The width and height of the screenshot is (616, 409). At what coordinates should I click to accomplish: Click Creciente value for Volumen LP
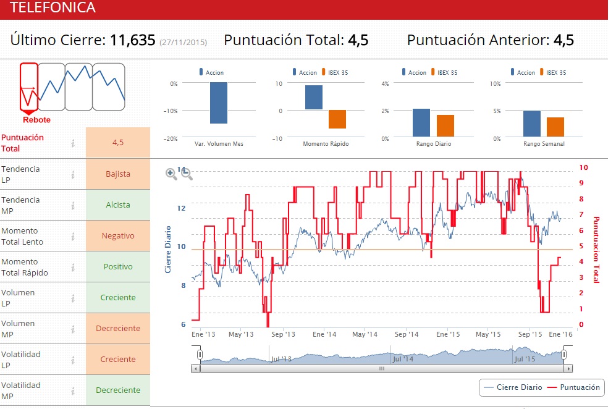(x=118, y=298)
